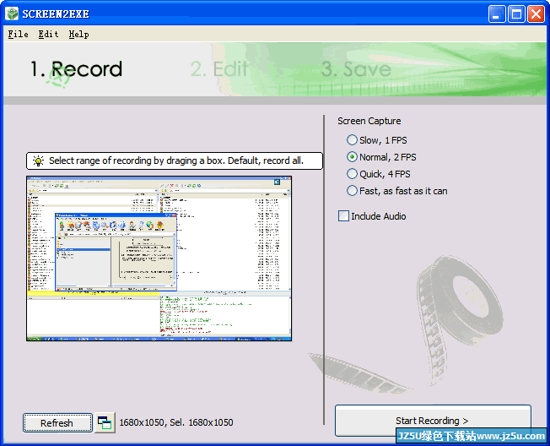The height and width of the screenshot is (446, 550).
Task: Click the Select range of recording hint text
Action: pos(176,160)
